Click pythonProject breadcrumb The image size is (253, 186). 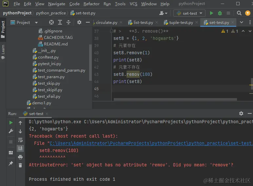coord(17,13)
